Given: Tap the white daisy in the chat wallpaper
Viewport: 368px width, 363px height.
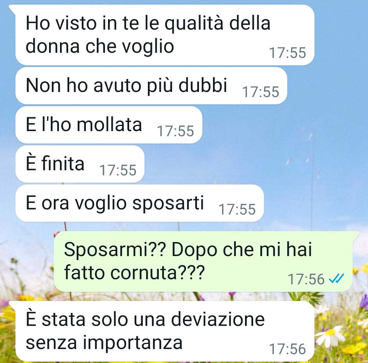Looking at the screenshot, I should tap(331, 336).
